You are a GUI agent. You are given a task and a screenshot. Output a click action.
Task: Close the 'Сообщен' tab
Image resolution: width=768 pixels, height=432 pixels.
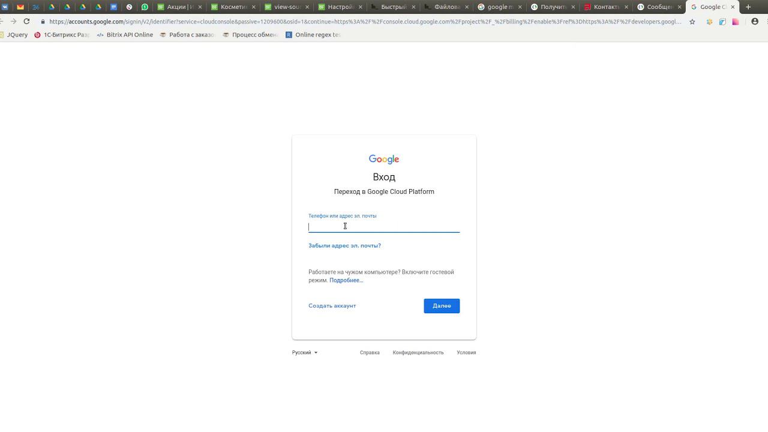(679, 7)
